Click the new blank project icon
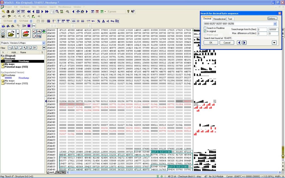 (3, 31)
